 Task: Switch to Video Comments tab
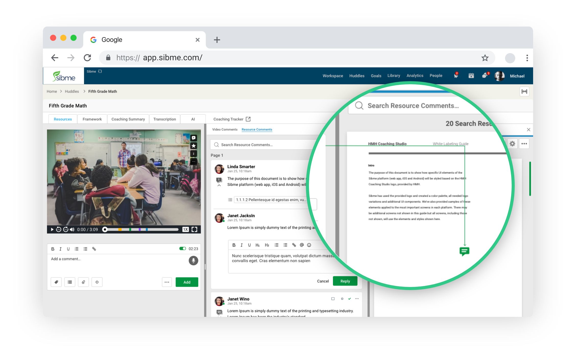pos(225,129)
